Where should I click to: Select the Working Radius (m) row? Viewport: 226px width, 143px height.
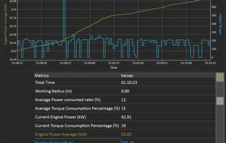(x=125, y=91)
